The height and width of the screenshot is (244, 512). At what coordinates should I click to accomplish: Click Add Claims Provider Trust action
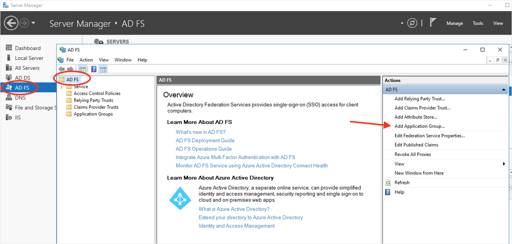pyautogui.click(x=422, y=108)
